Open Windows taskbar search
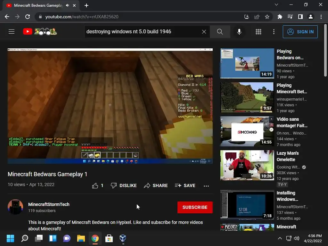Viewport: 328px width, 246px height. click(x=25, y=238)
